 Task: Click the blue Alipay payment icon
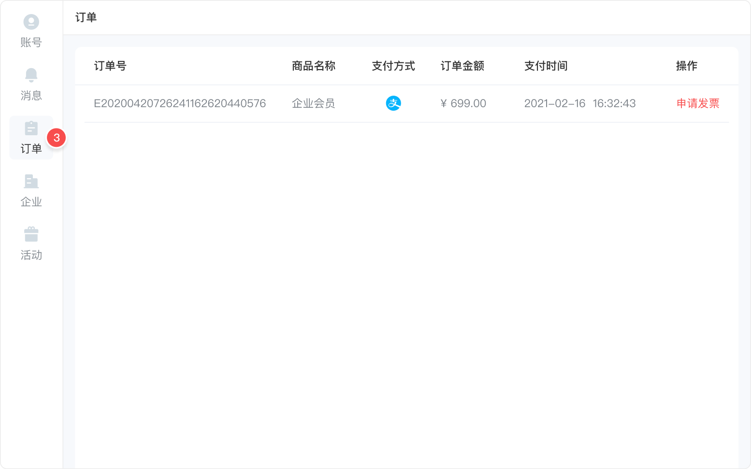(x=393, y=103)
